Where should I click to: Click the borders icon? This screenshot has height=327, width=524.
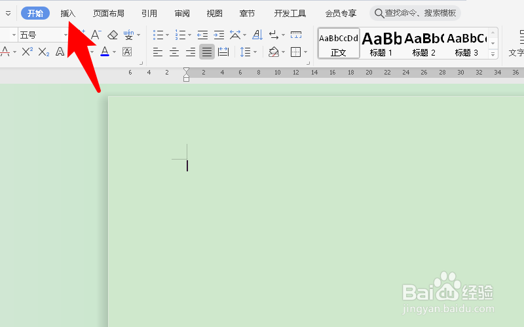(296, 52)
